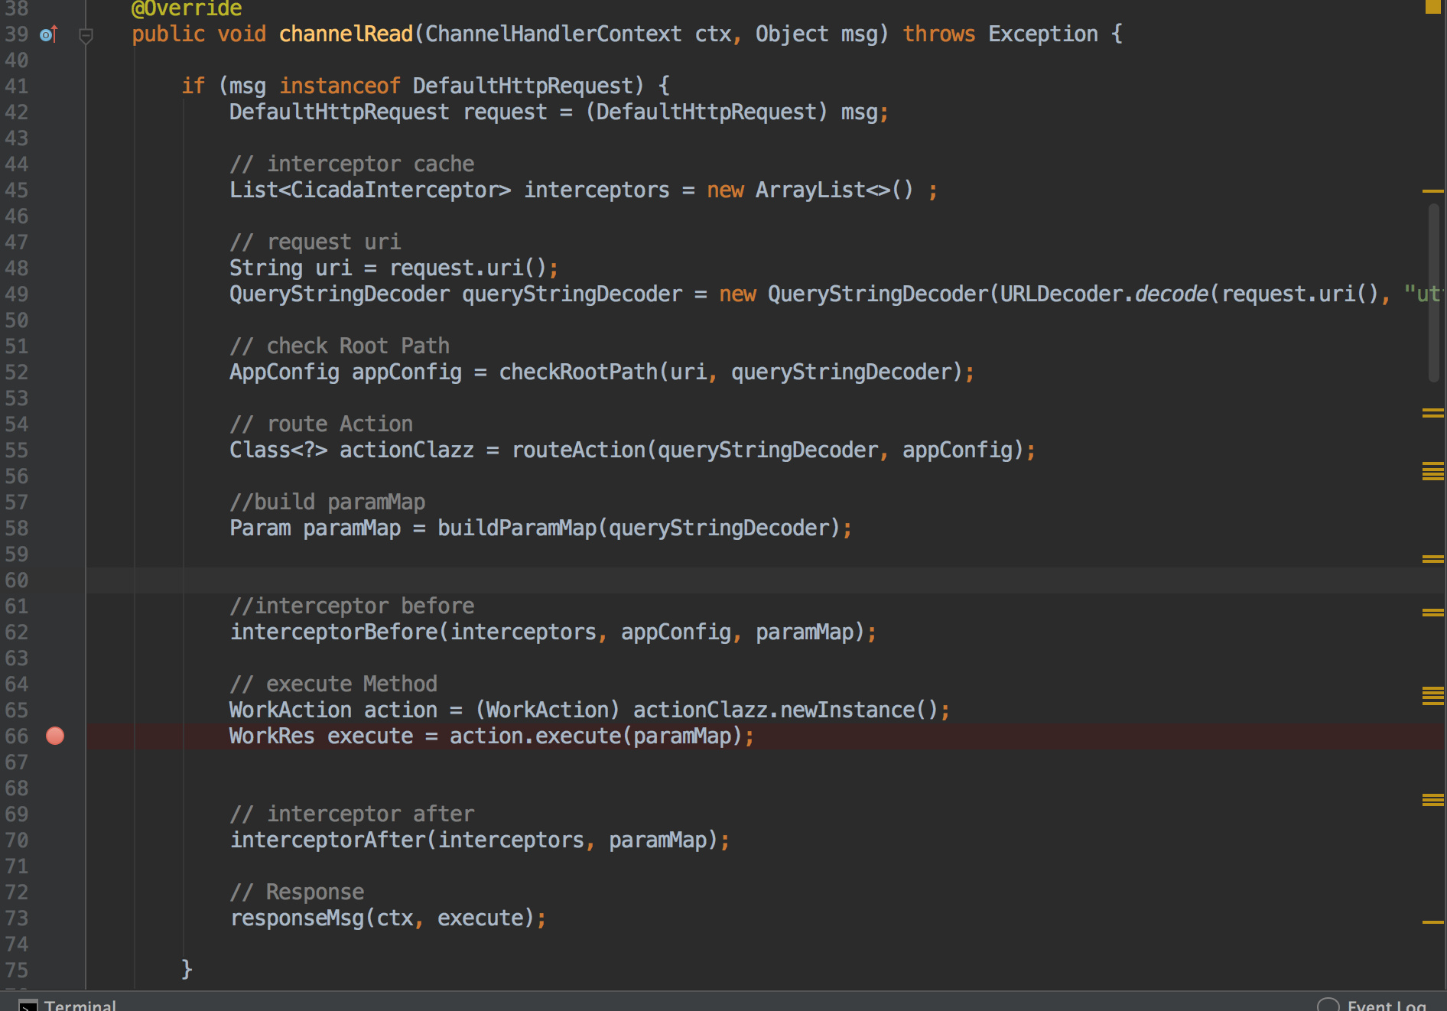This screenshot has width=1447, height=1011.
Task: Click the '//interceptor before' comment
Action: point(352,606)
